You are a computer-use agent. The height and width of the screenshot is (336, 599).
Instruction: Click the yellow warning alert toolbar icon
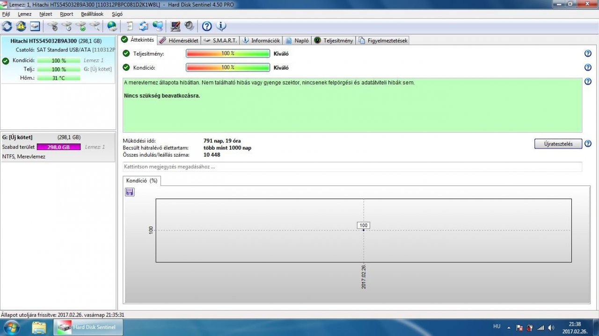(x=21, y=26)
